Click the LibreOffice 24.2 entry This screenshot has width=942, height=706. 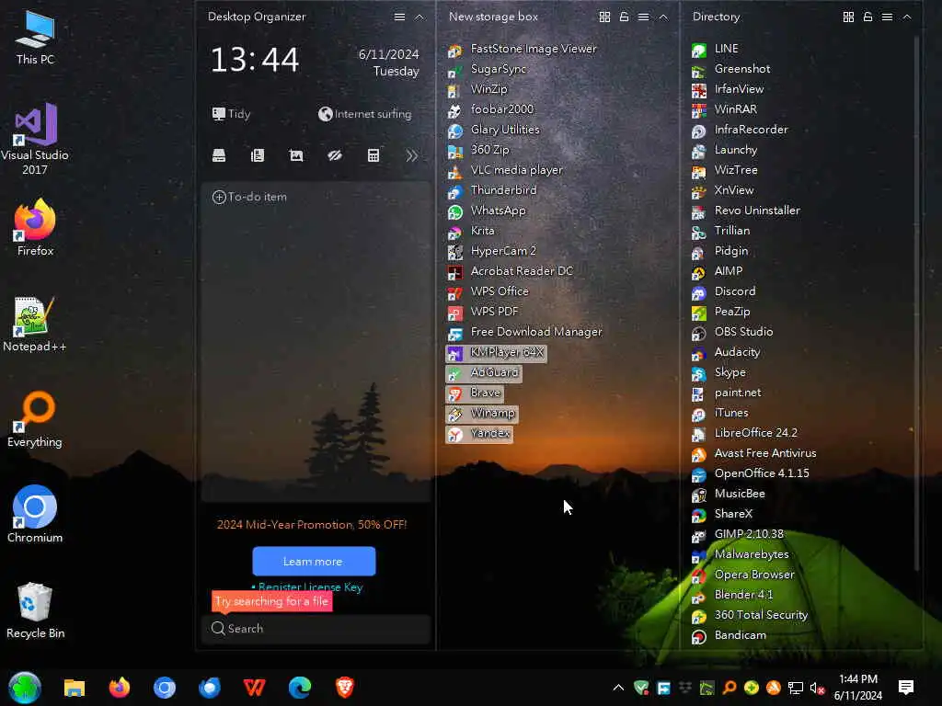tap(744, 434)
